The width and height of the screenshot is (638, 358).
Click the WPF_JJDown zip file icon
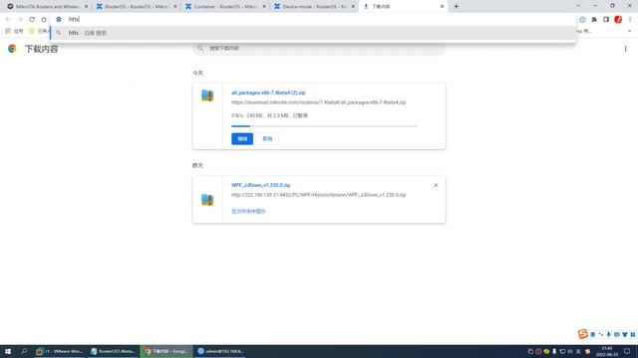pos(207,199)
